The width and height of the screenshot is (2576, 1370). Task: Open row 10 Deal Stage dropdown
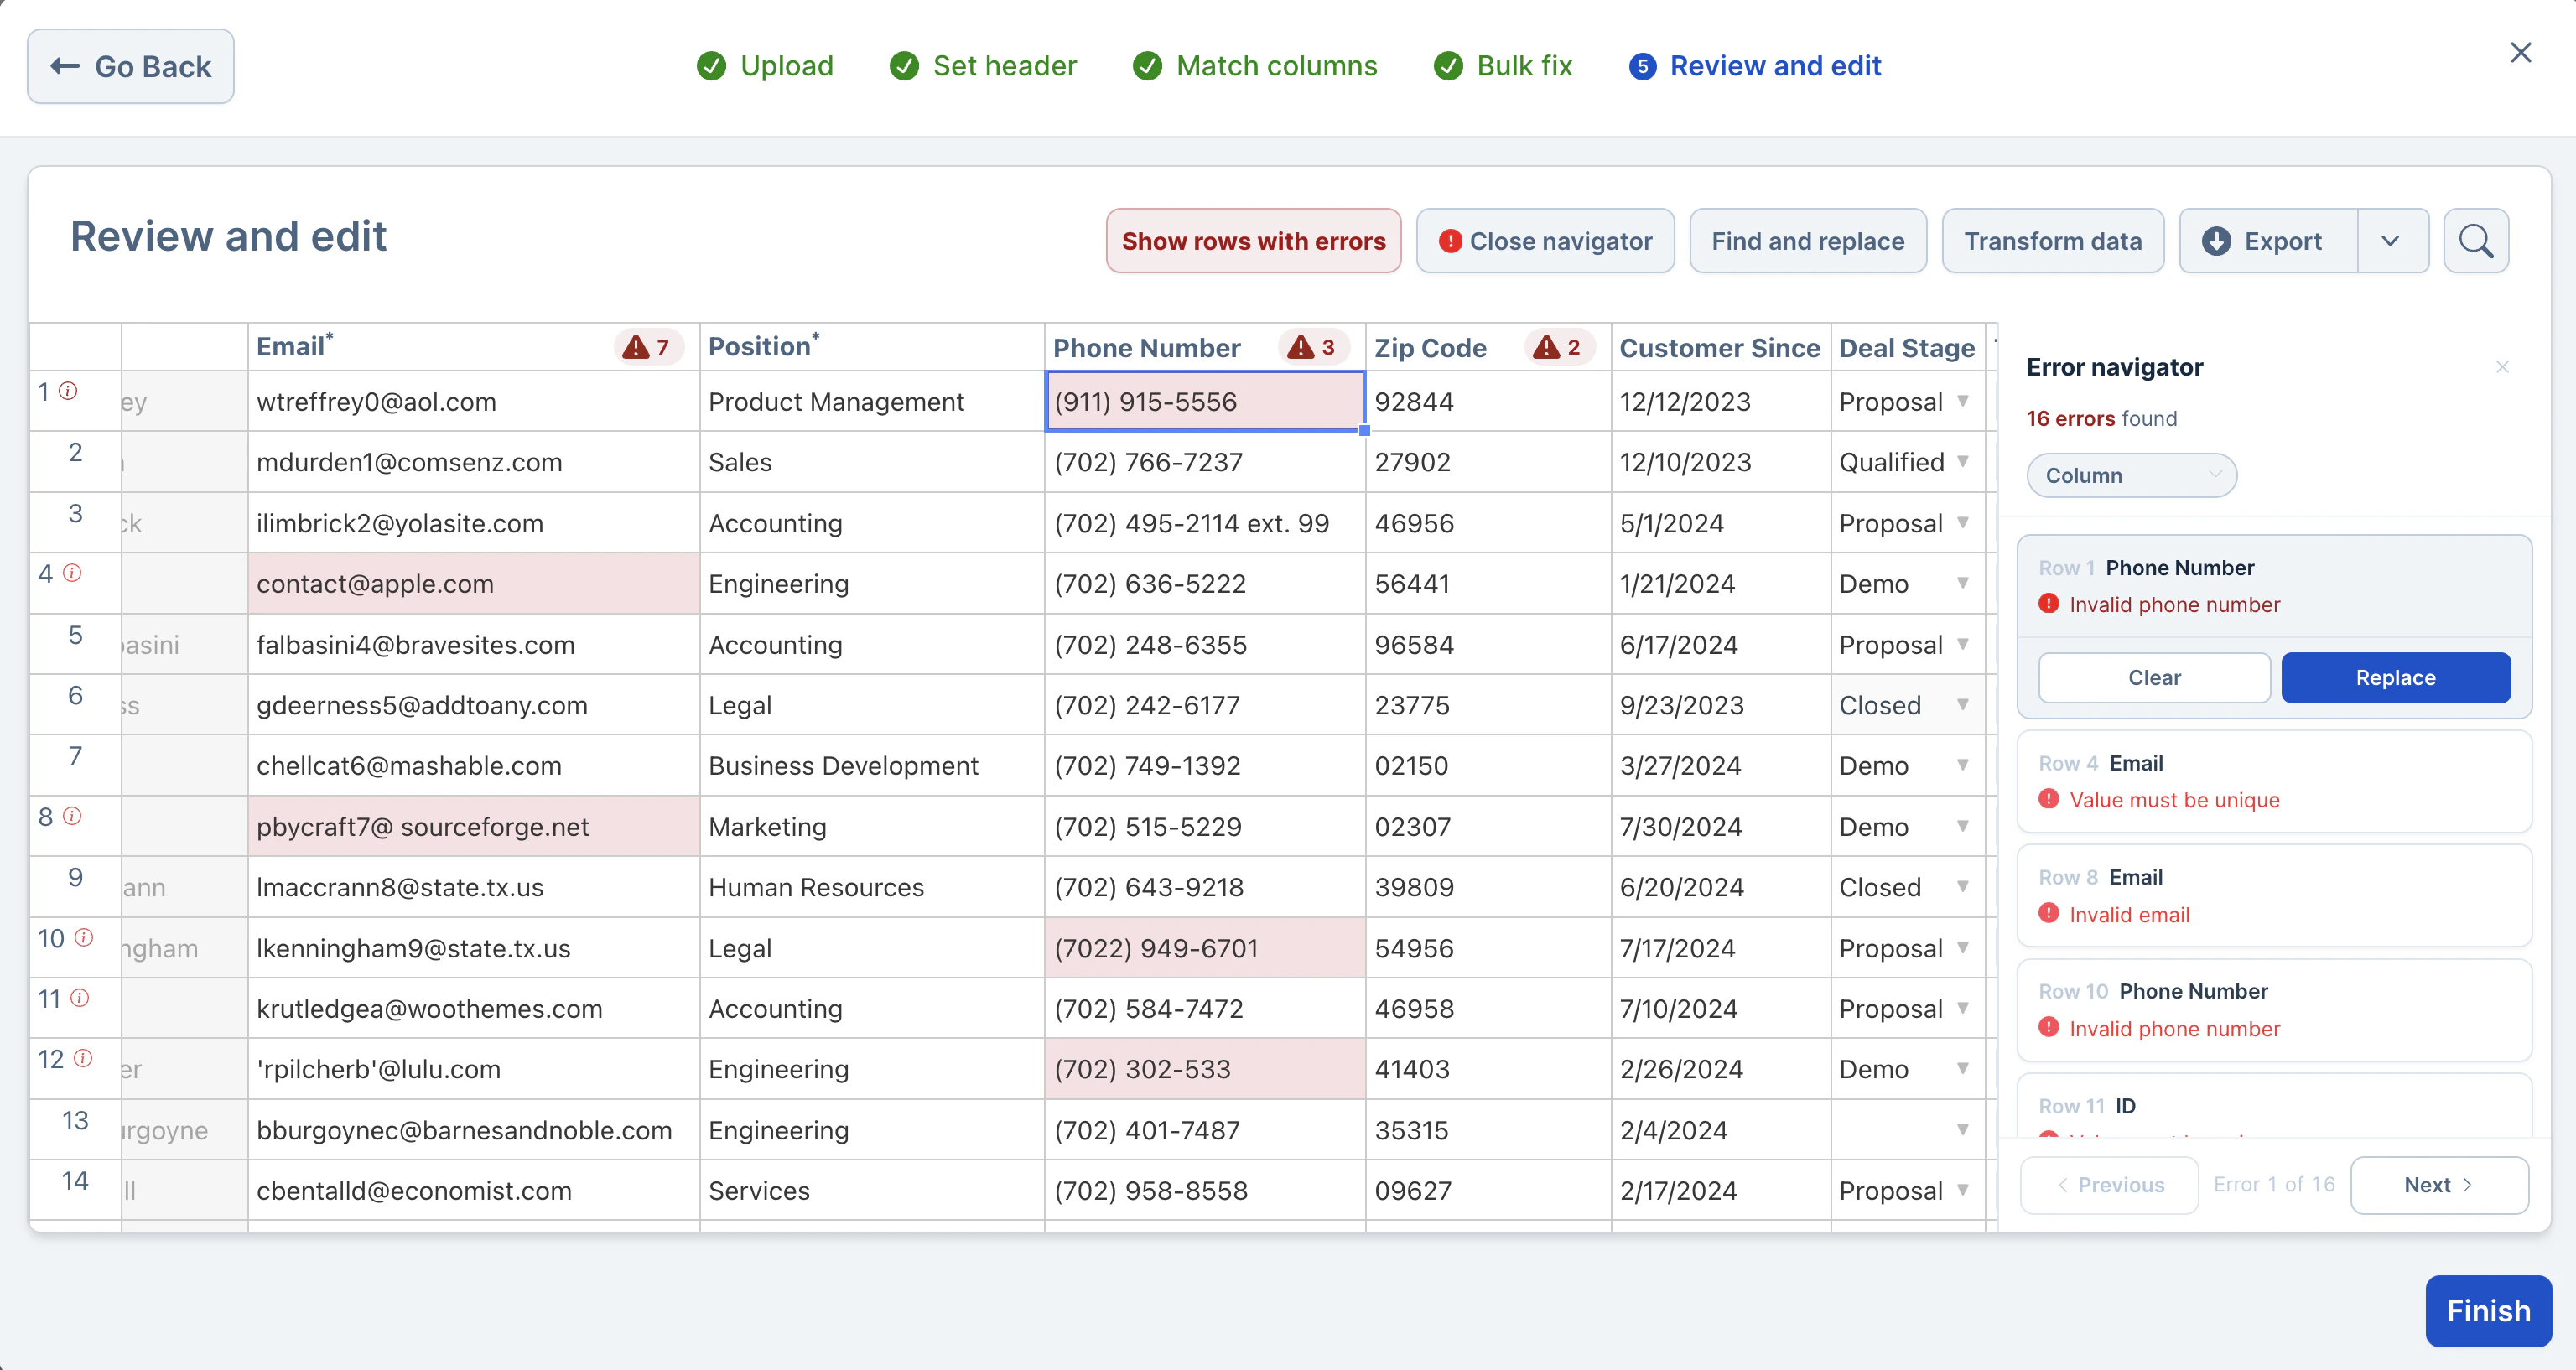[1962, 948]
